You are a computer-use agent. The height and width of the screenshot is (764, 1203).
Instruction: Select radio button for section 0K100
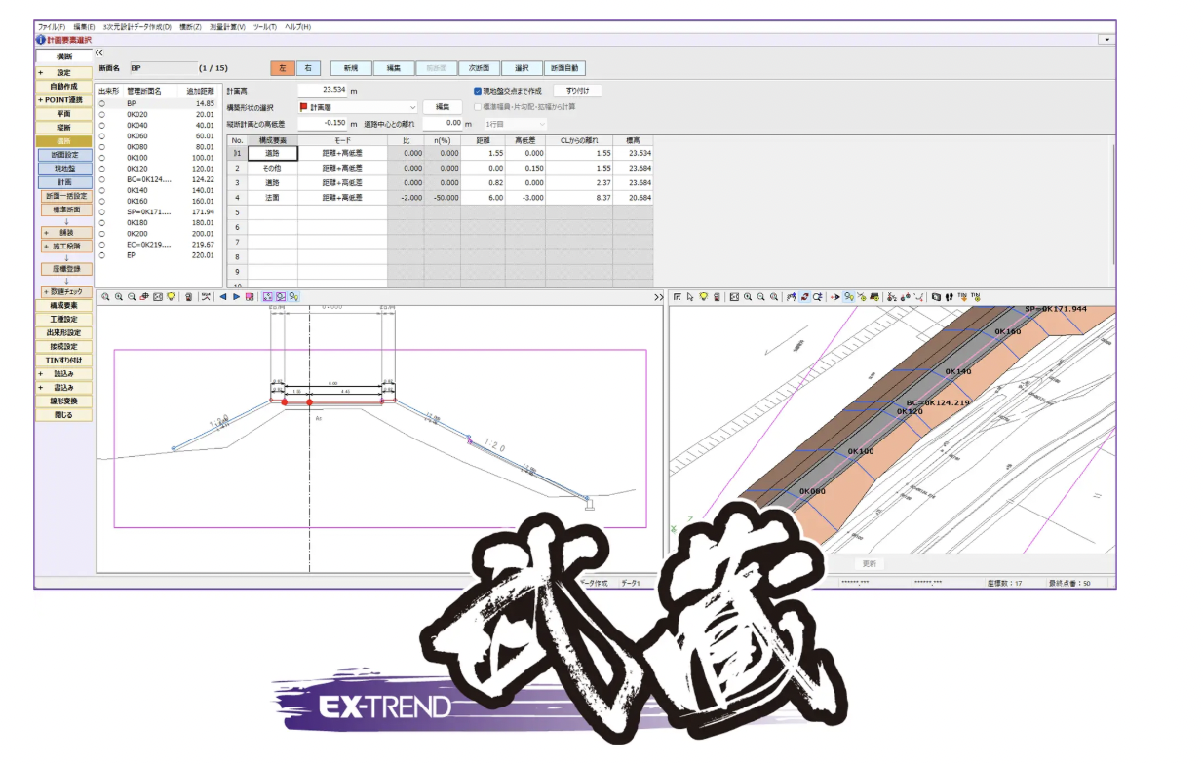(102, 158)
